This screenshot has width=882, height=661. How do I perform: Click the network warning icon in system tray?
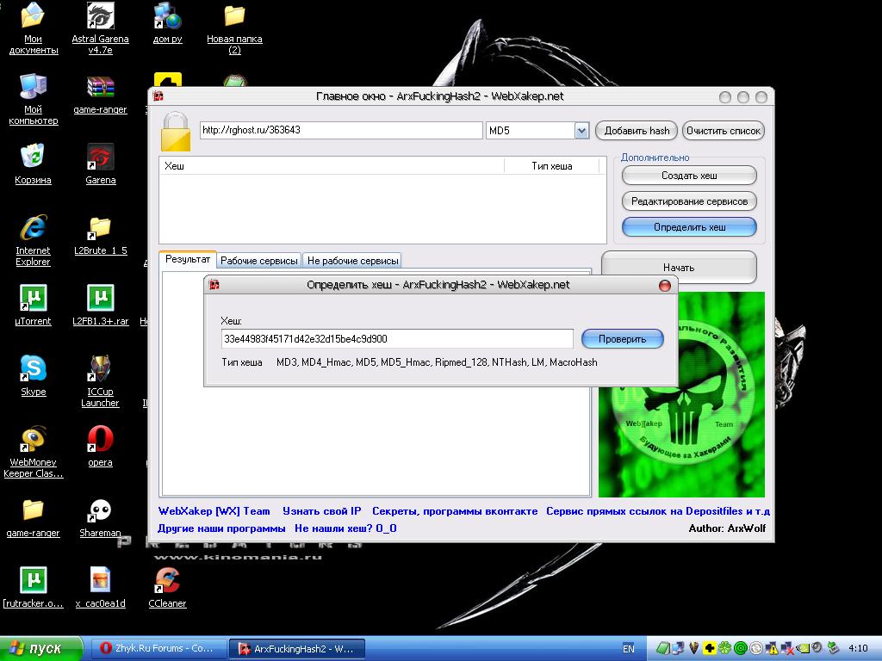pos(772,649)
